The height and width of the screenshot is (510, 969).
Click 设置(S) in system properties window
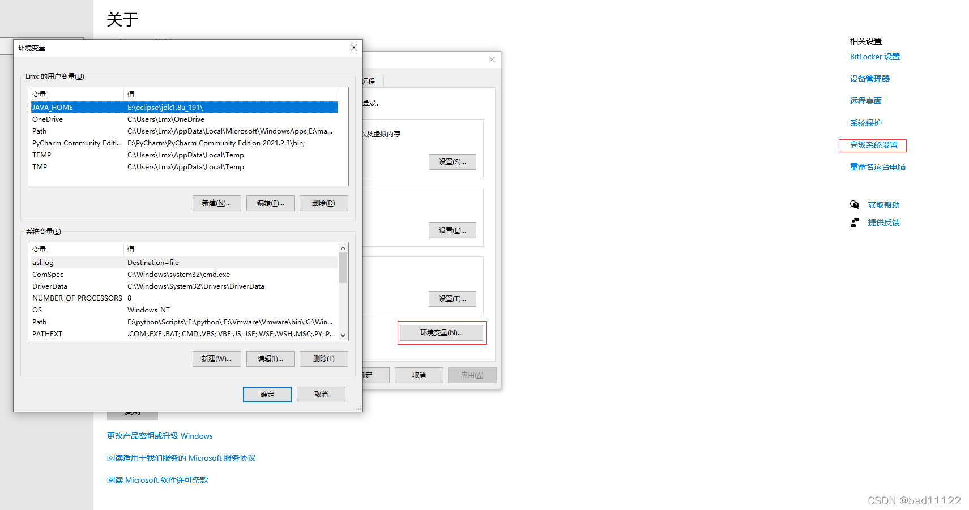[x=453, y=162]
